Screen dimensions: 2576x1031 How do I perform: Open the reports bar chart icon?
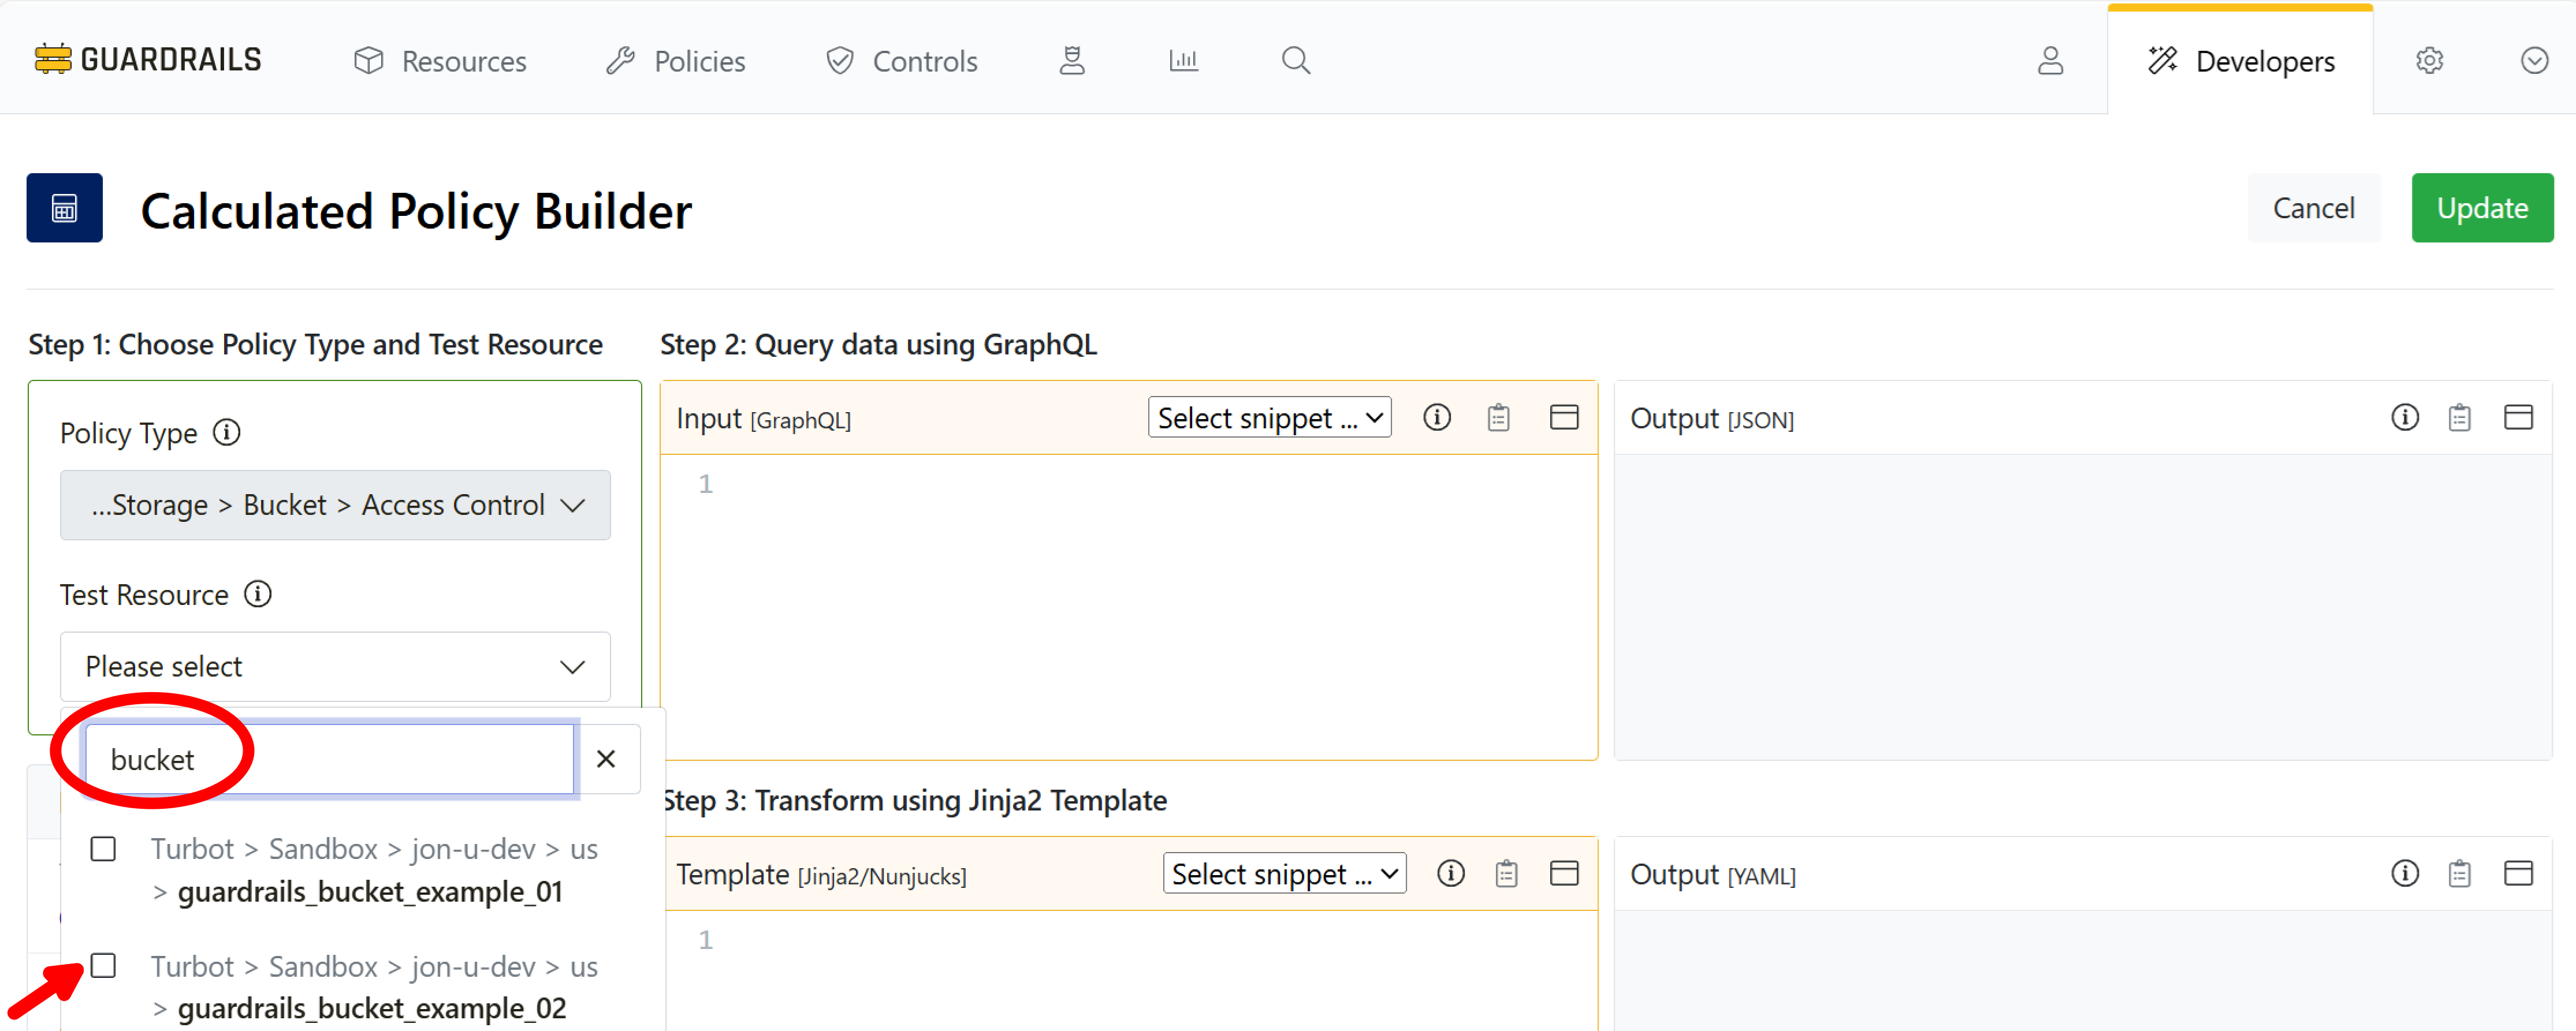tap(1183, 61)
